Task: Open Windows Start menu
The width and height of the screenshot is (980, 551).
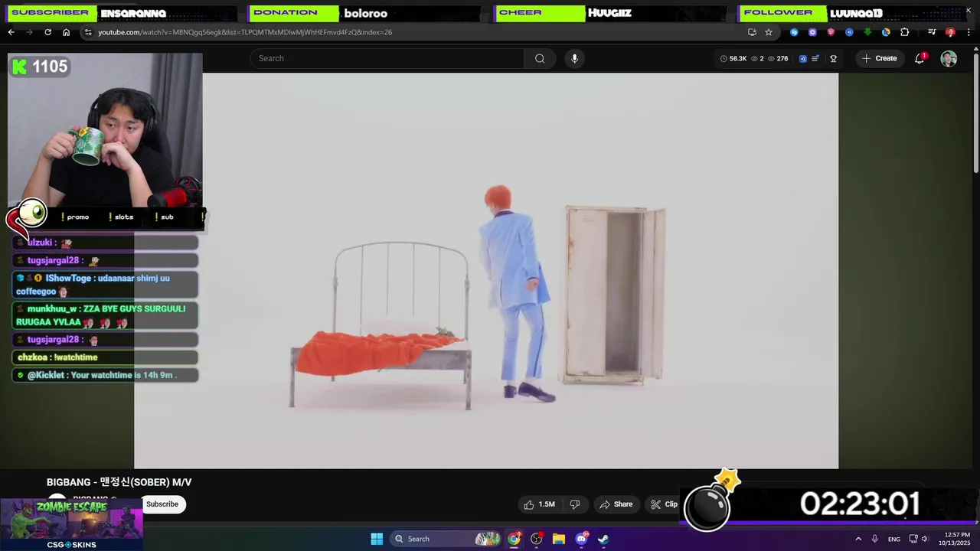Action: pyautogui.click(x=377, y=539)
